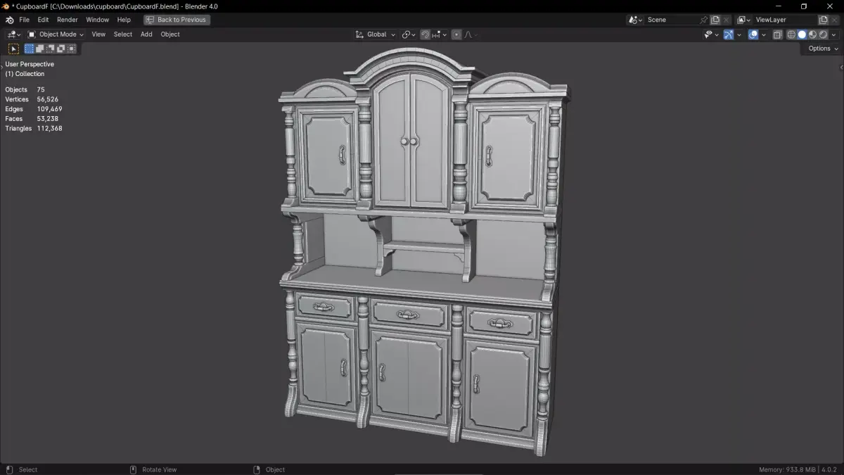Switch to material preview shading
This screenshot has height=475, width=844.
(x=812, y=34)
